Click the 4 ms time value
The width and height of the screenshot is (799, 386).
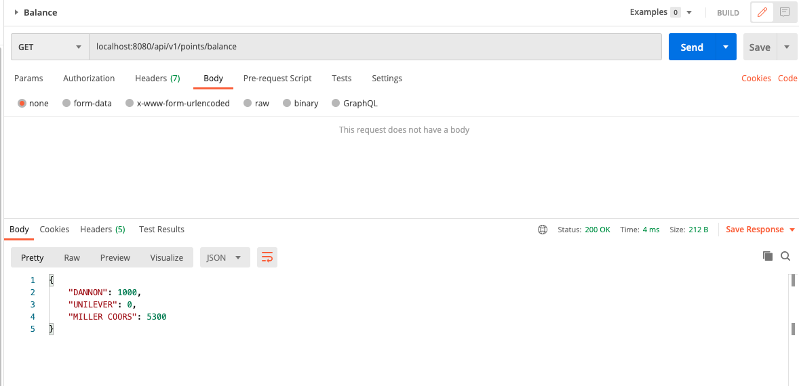click(651, 230)
